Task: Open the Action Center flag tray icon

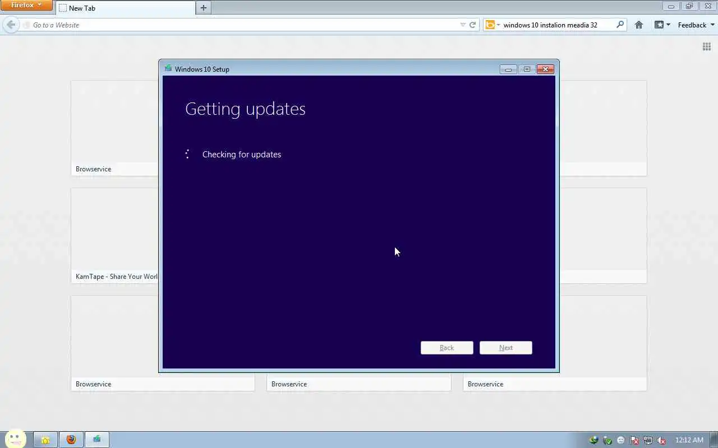Action: pos(634,440)
